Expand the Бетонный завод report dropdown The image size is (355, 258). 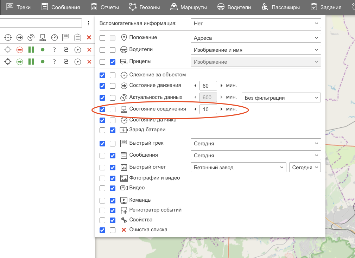[x=238, y=168]
